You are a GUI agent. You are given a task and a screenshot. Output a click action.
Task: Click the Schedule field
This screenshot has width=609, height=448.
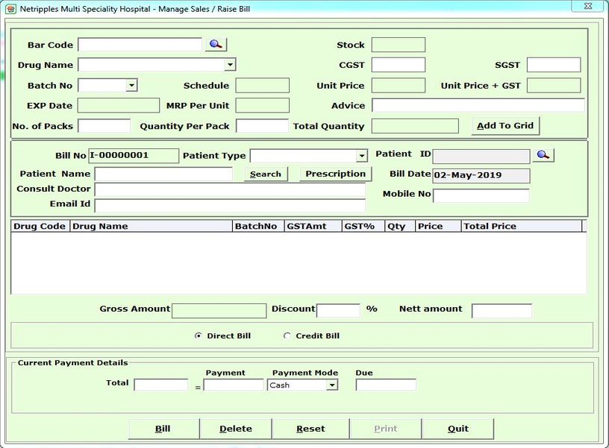(262, 85)
